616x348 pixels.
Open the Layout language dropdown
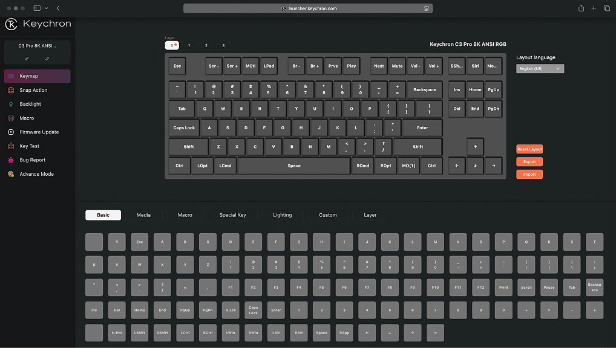pyautogui.click(x=540, y=69)
